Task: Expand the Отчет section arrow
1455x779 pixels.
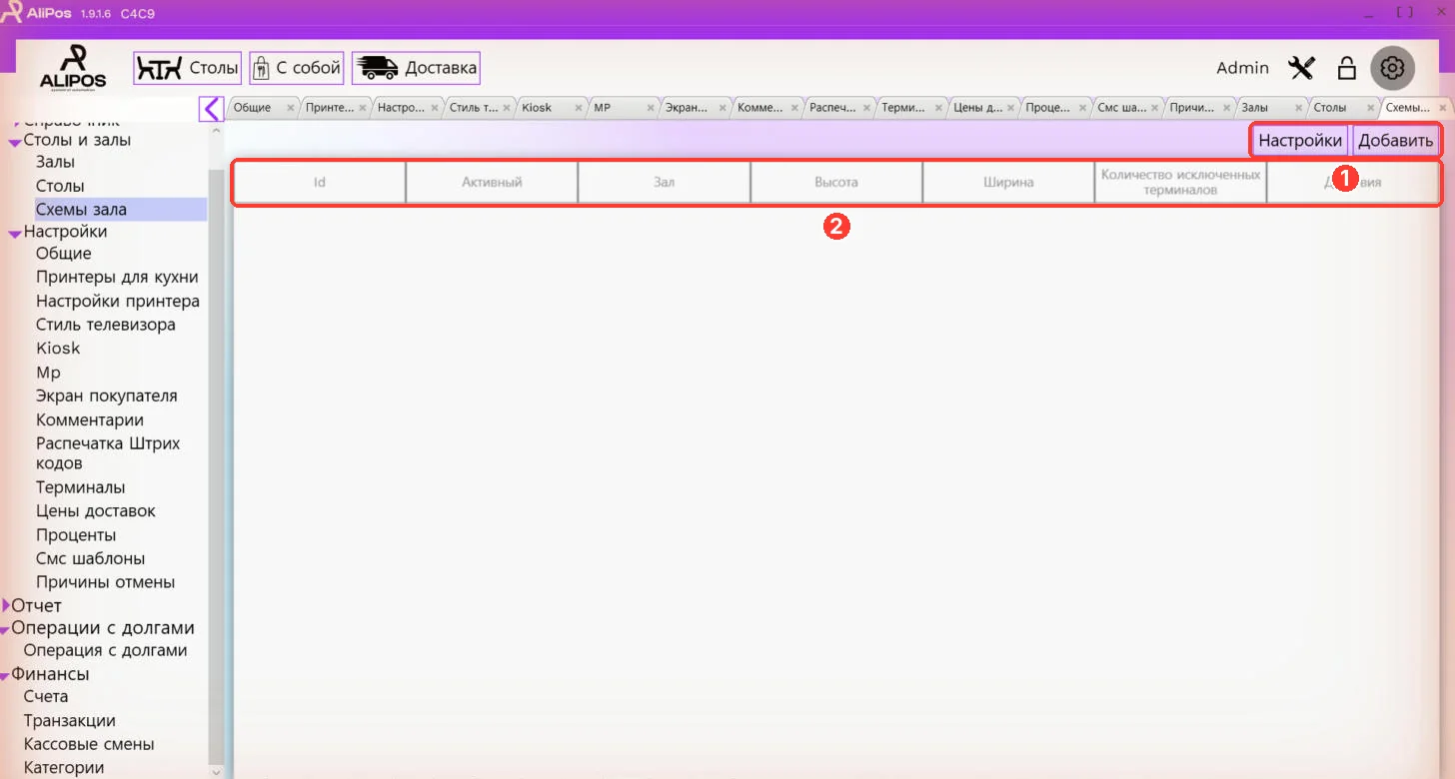Action: pos(6,605)
